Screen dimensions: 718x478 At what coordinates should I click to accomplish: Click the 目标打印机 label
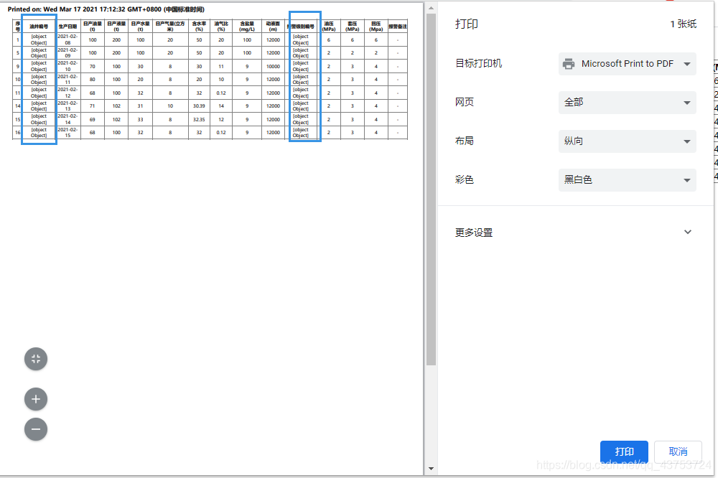[478, 64]
